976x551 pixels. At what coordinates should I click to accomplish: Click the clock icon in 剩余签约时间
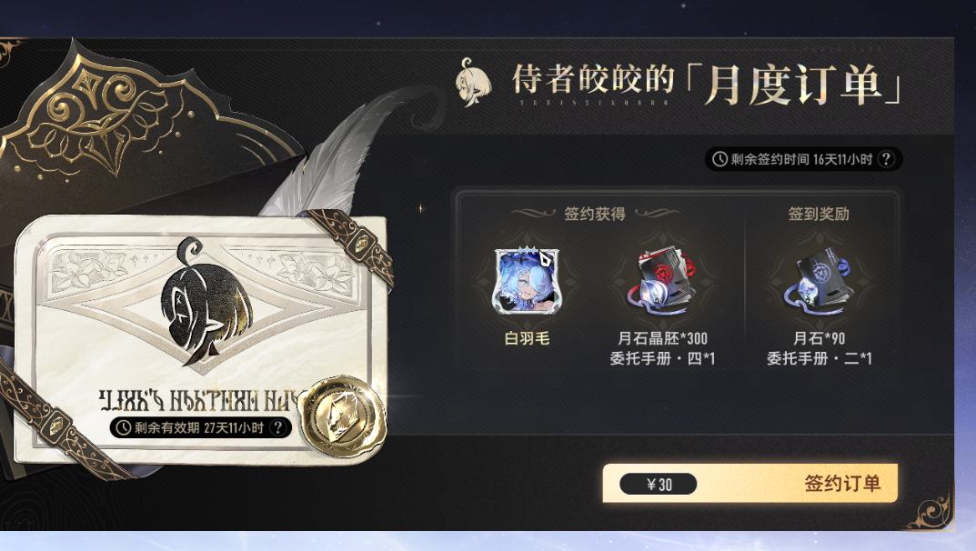tap(719, 159)
